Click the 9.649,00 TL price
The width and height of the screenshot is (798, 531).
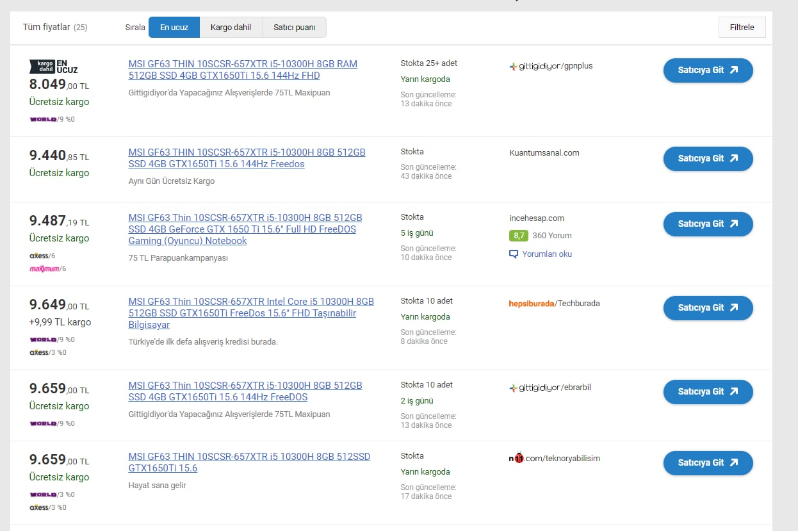[59, 305]
